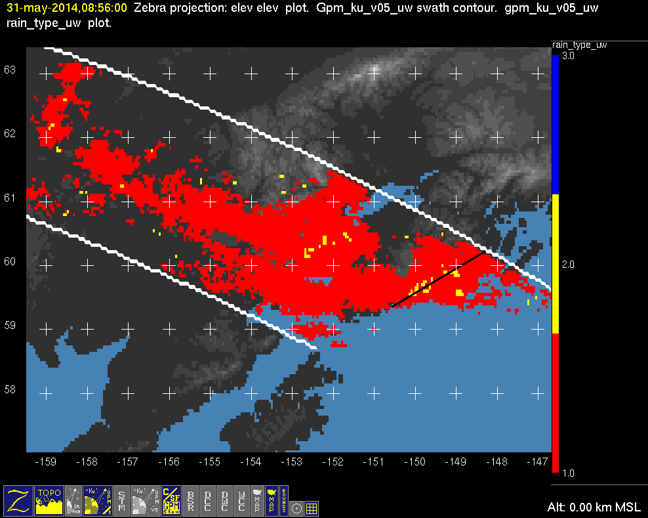This screenshot has height=518, width=648.
Task: Toggle the lat-lon grid icon
Action: click(312, 508)
